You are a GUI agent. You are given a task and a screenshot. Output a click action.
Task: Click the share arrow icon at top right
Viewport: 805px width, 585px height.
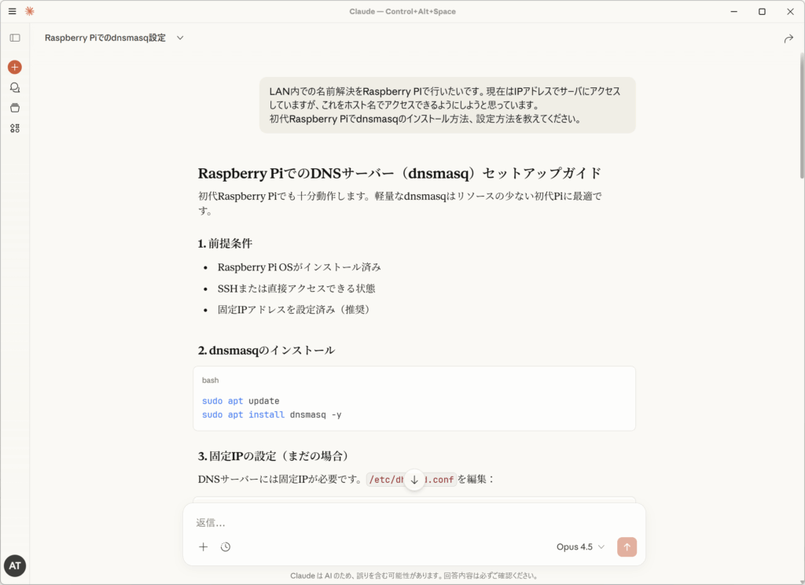[788, 39]
